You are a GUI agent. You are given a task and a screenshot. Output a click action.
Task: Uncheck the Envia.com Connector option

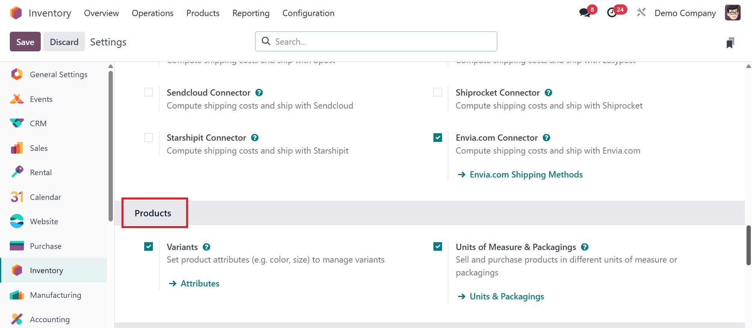click(x=438, y=138)
